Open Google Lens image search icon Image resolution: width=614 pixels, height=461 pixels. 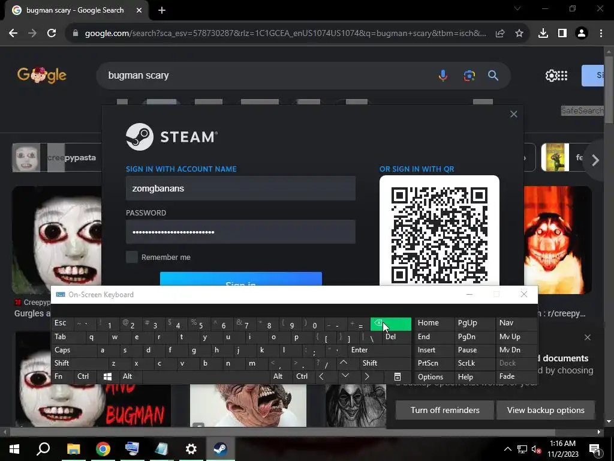(x=469, y=75)
